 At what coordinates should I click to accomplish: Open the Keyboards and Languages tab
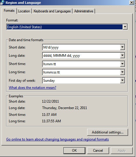pyautogui.click(x=52, y=11)
